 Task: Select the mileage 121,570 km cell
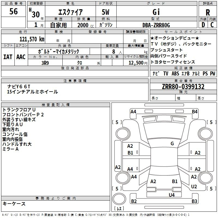tap(23, 39)
